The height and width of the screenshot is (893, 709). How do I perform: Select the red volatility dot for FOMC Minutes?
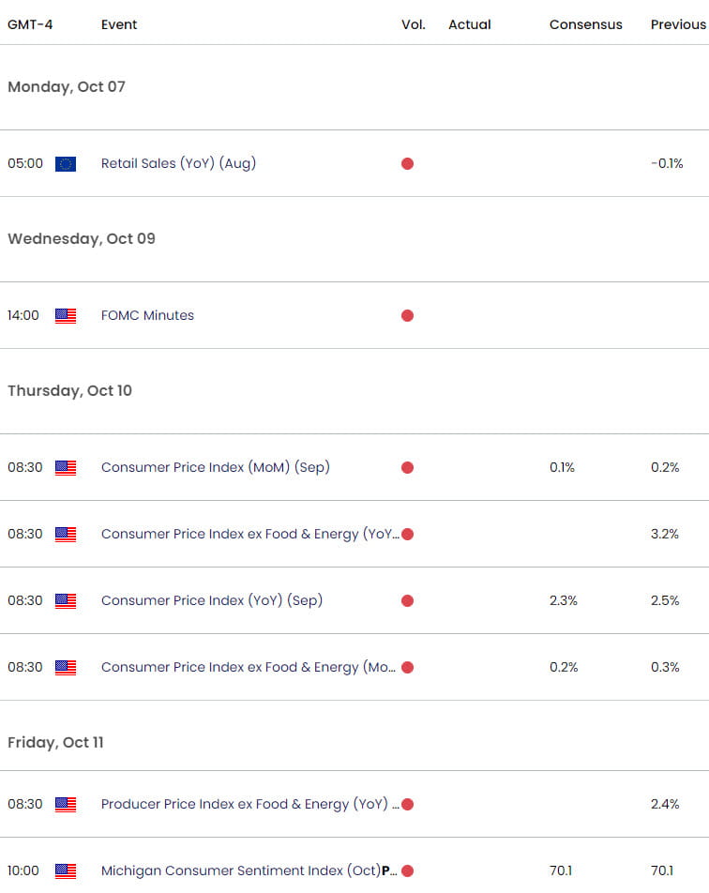[x=407, y=315]
